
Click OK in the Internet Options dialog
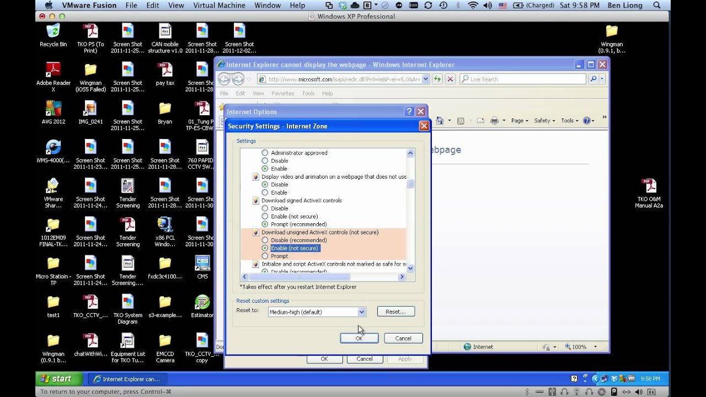click(324, 359)
